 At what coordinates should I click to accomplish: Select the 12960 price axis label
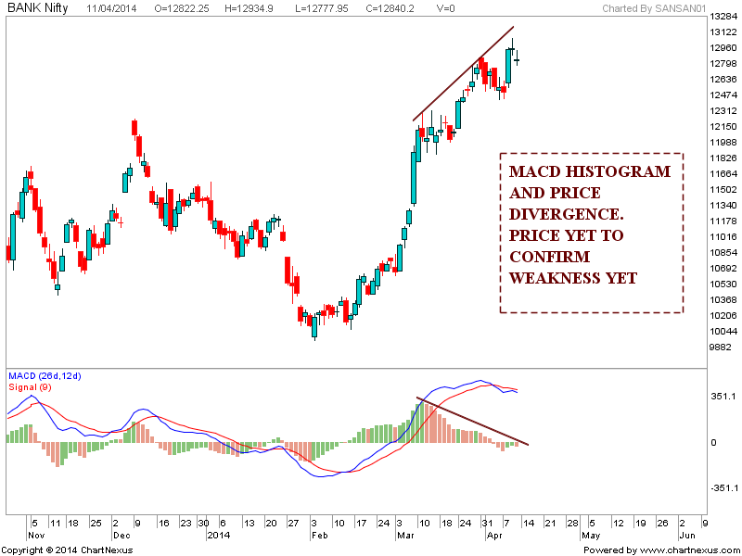point(723,48)
